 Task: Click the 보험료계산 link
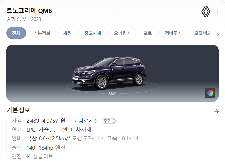coord(86,121)
